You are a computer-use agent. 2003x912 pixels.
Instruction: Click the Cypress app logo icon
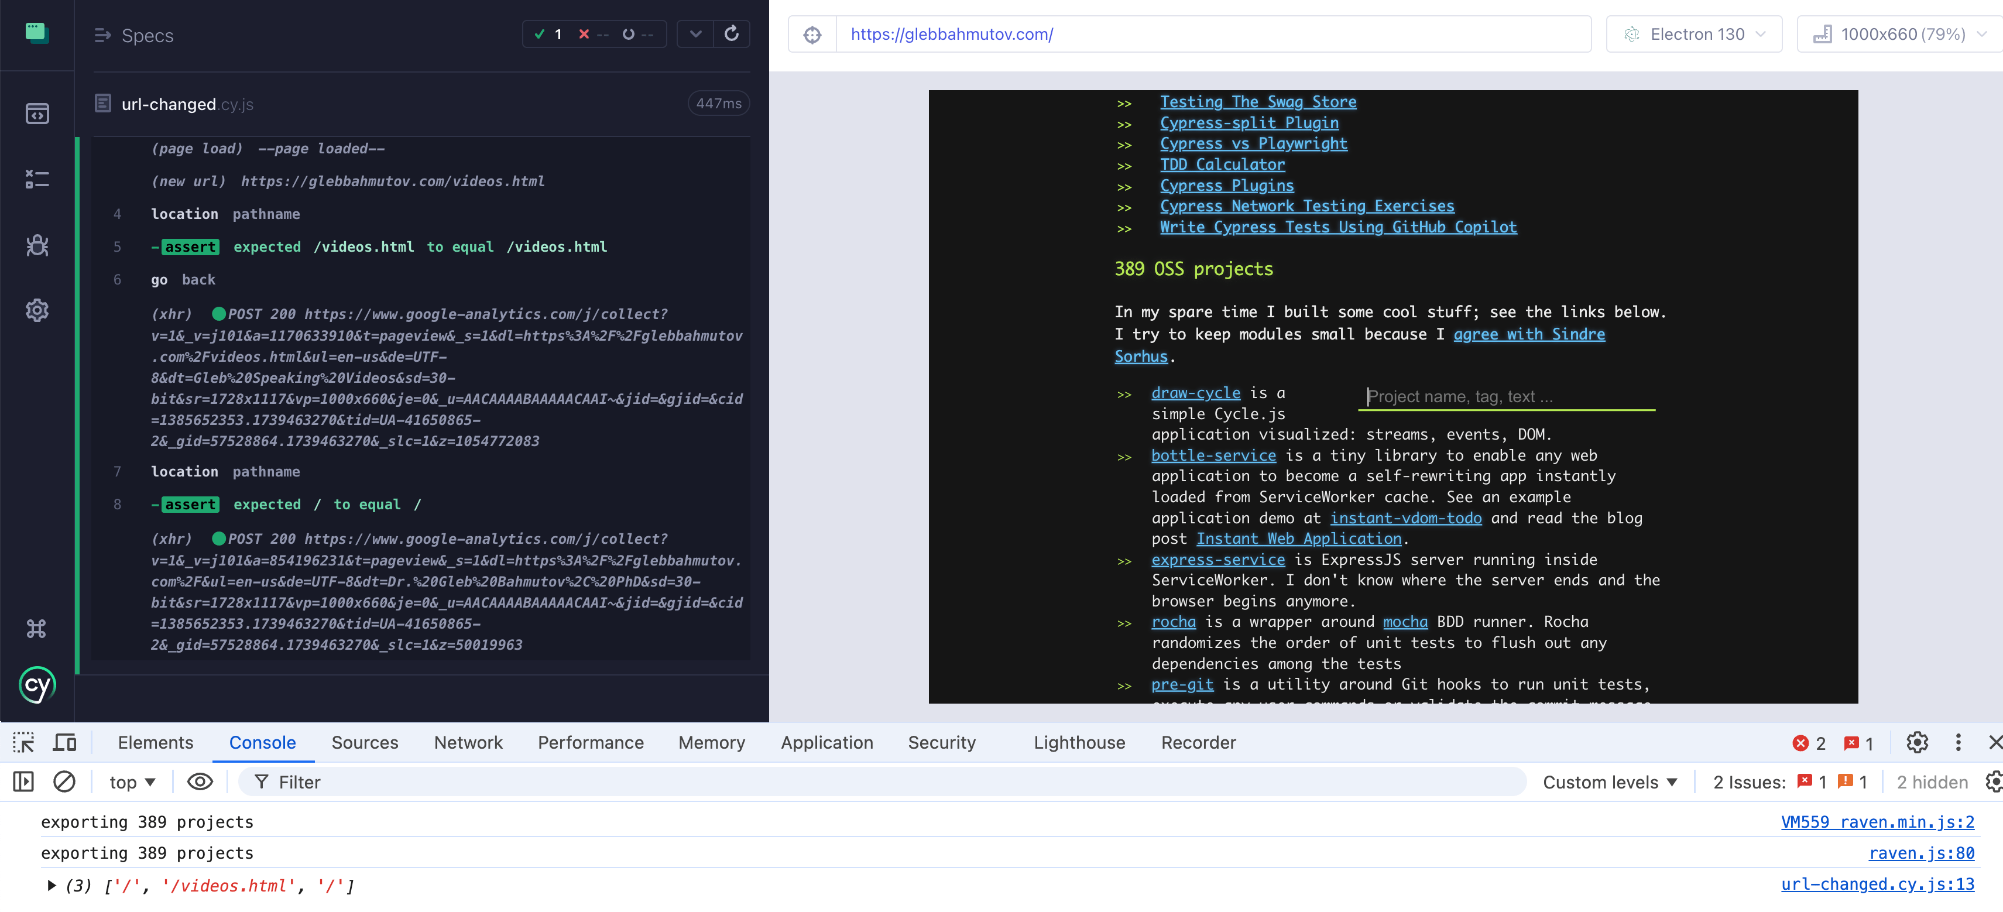(36, 33)
